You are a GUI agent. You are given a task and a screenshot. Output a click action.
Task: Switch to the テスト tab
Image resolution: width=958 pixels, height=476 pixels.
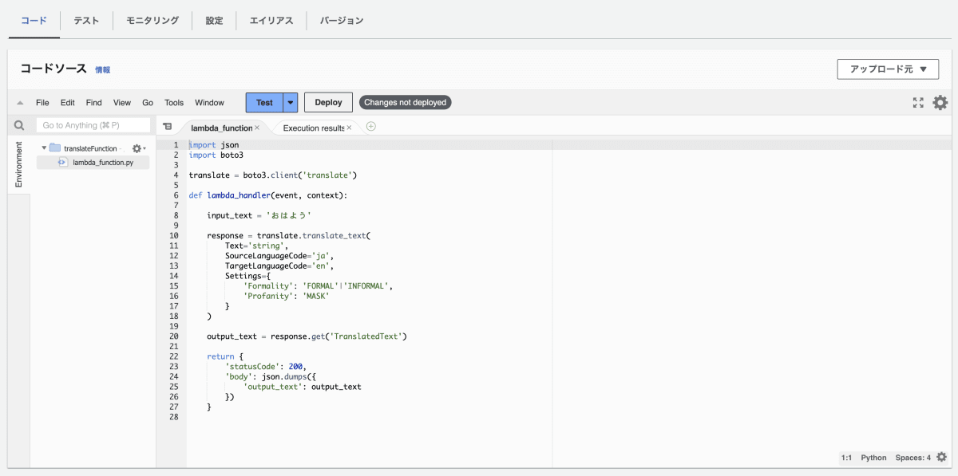(86, 21)
